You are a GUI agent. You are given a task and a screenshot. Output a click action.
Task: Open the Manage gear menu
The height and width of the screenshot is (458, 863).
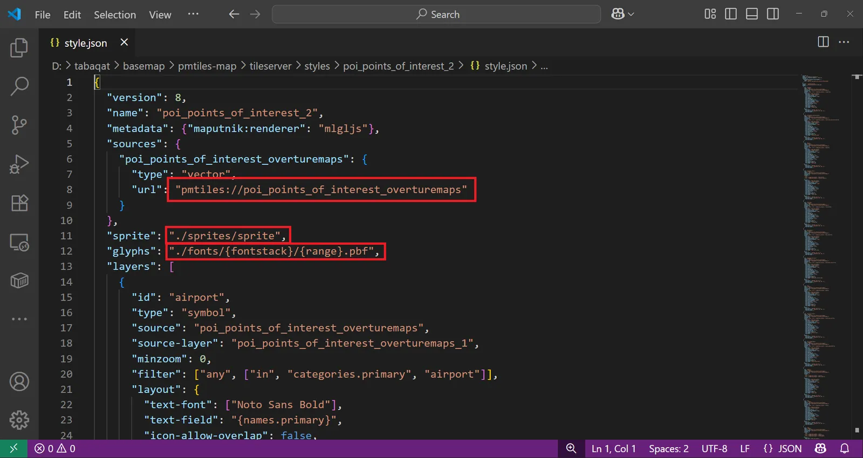click(19, 420)
